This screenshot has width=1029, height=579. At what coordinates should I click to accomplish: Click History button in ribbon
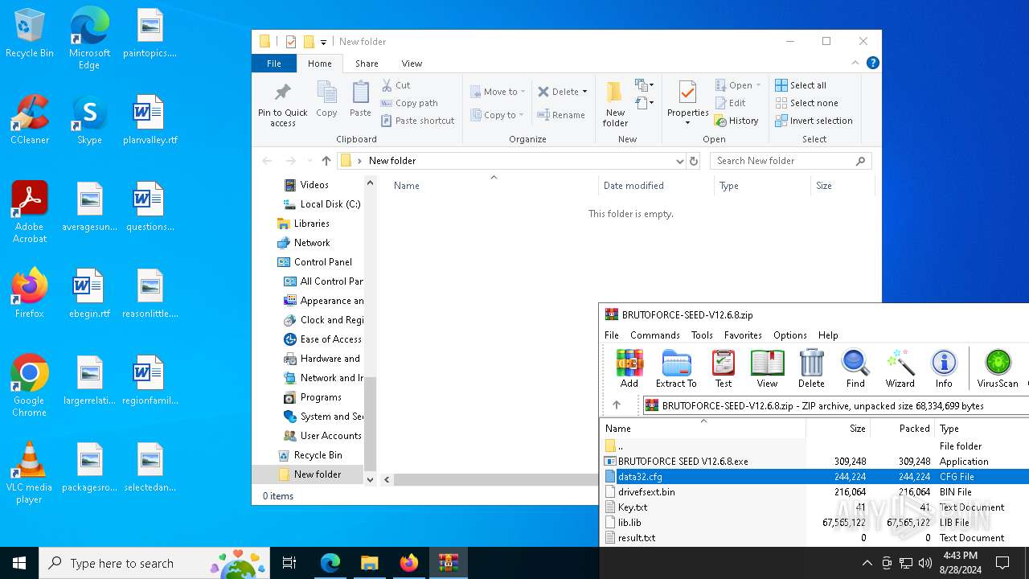[x=736, y=121]
